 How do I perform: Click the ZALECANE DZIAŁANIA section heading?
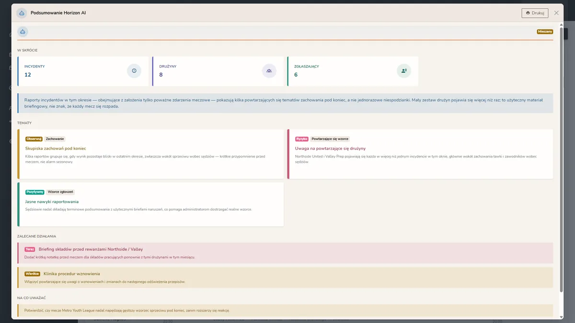pyautogui.click(x=36, y=236)
